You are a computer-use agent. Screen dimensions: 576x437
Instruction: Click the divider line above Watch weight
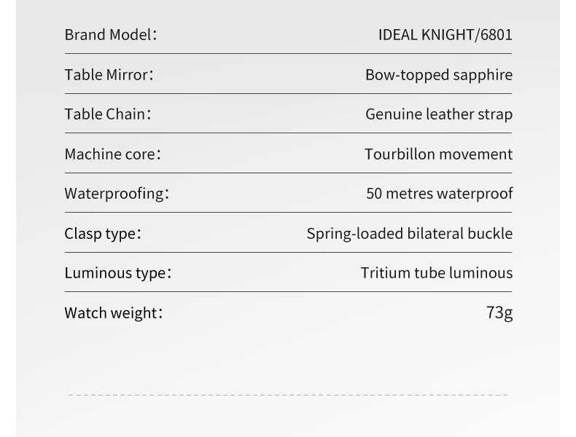289,292
